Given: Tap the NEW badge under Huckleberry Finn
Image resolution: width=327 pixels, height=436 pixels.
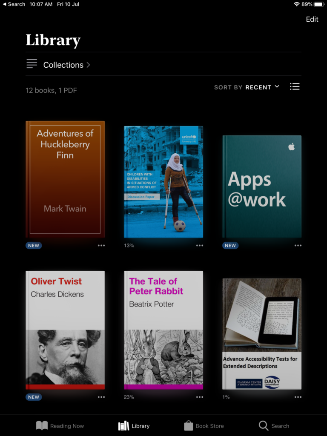Looking at the screenshot, I should coord(34,246).
